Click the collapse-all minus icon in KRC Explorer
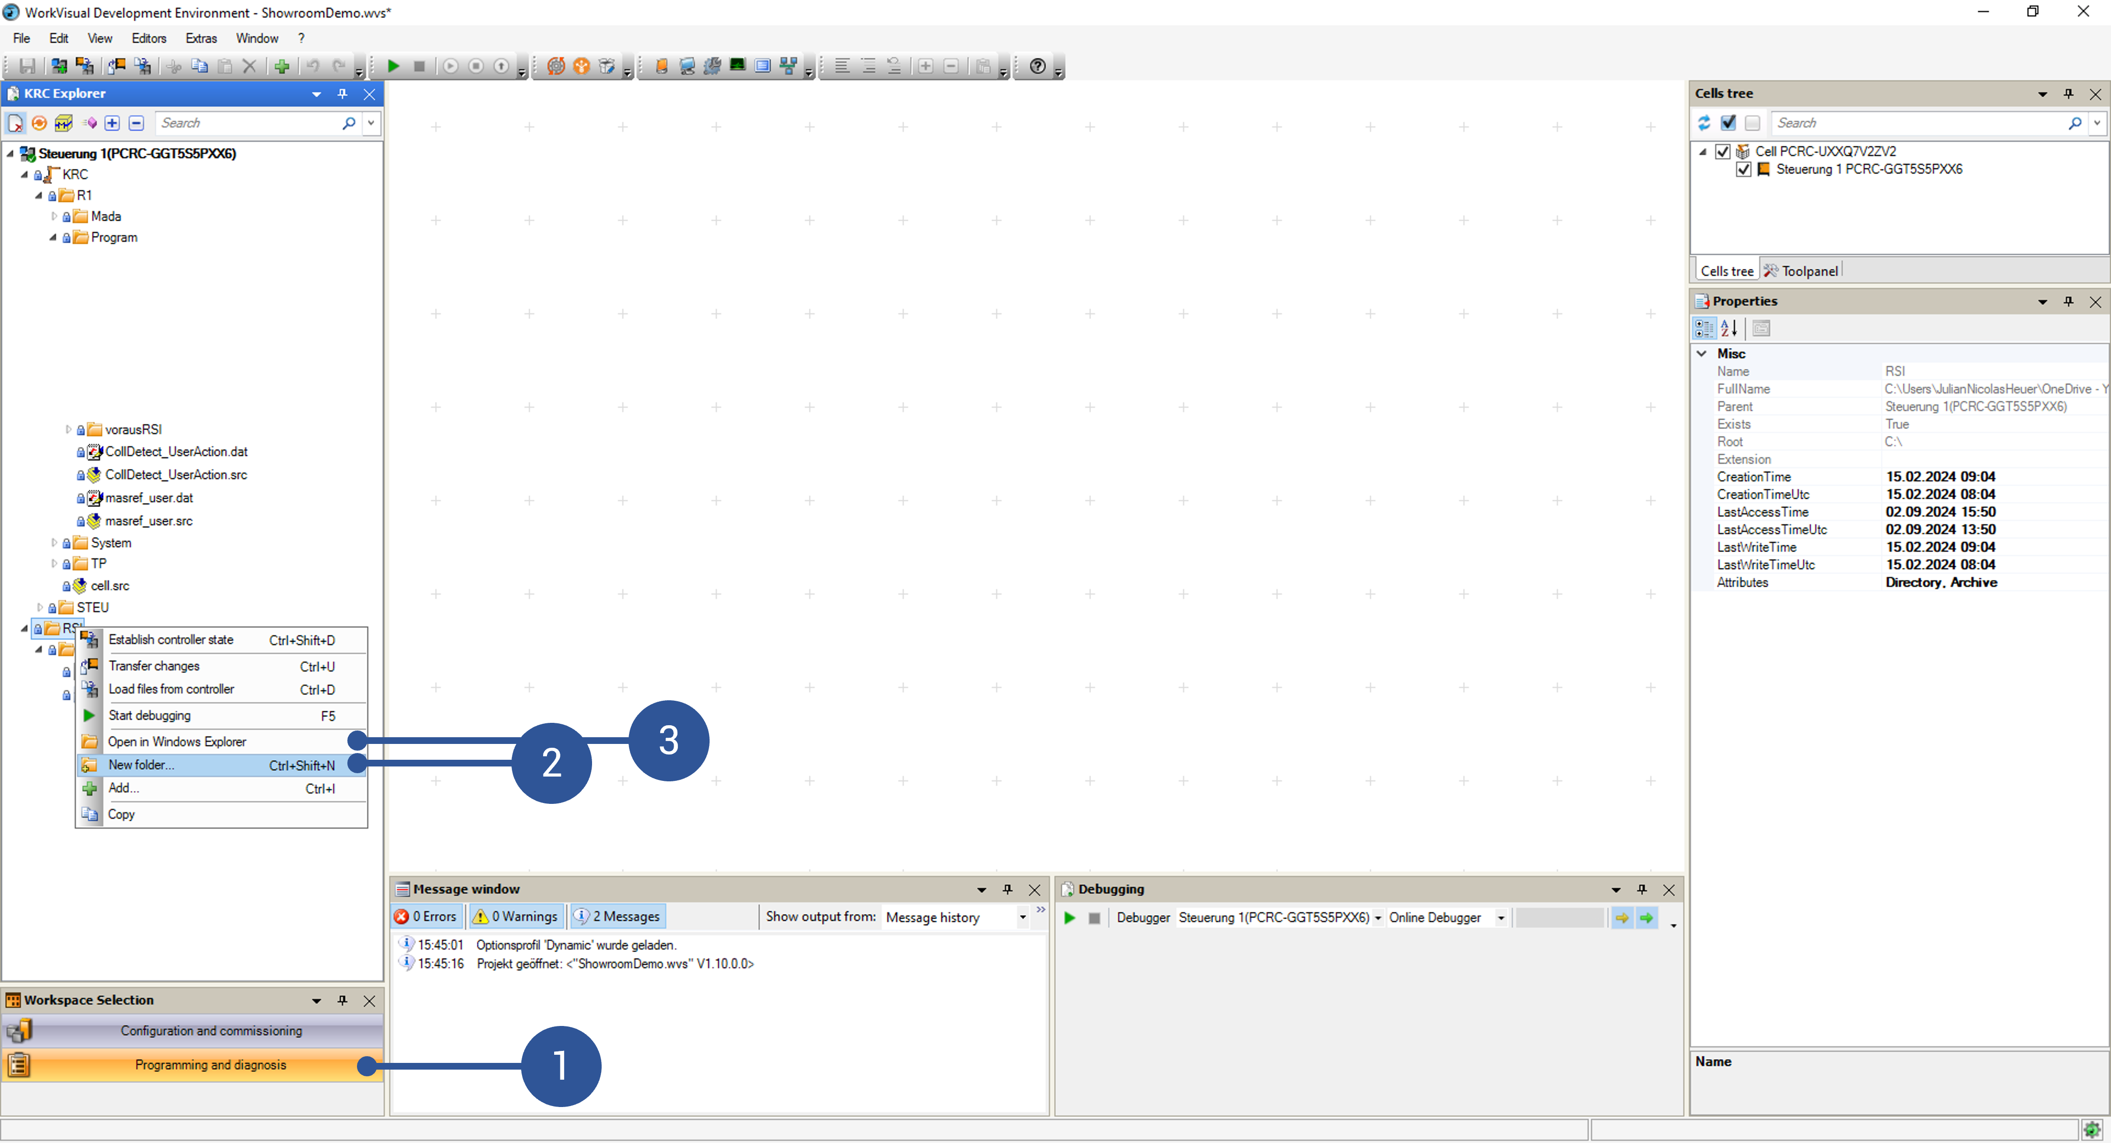 [x=137, y=123]
